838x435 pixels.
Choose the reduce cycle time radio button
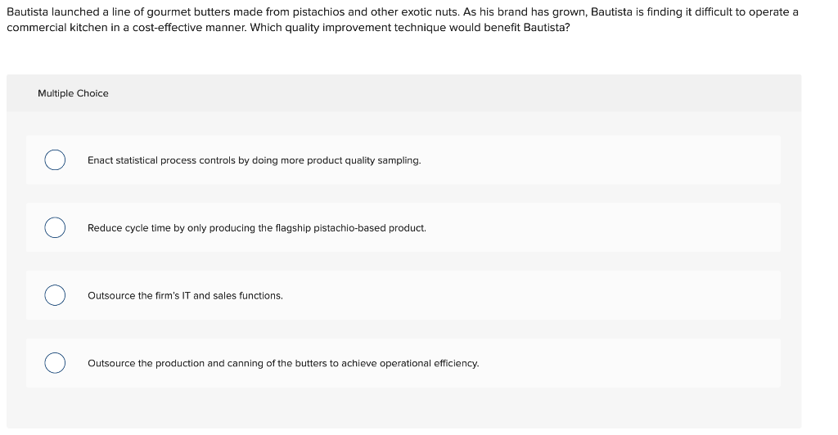coord(55,227)
